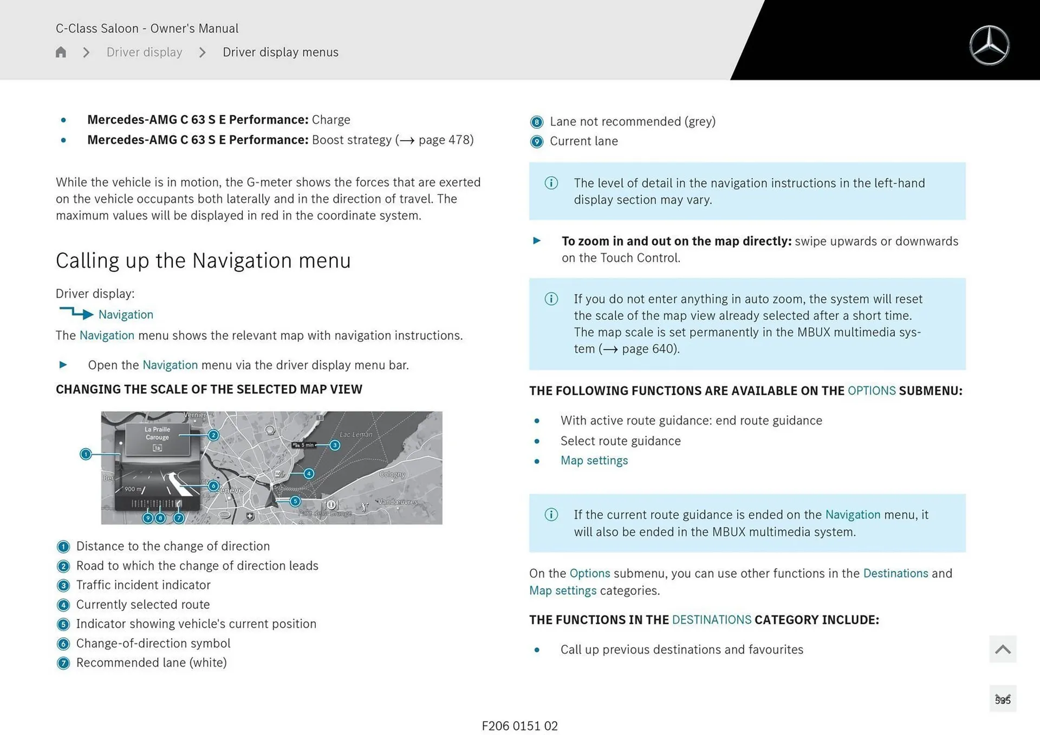Screen dimensions: 1040x735
Task: Click the Mercedes-Benz star logo
Action: coord(989,45)
